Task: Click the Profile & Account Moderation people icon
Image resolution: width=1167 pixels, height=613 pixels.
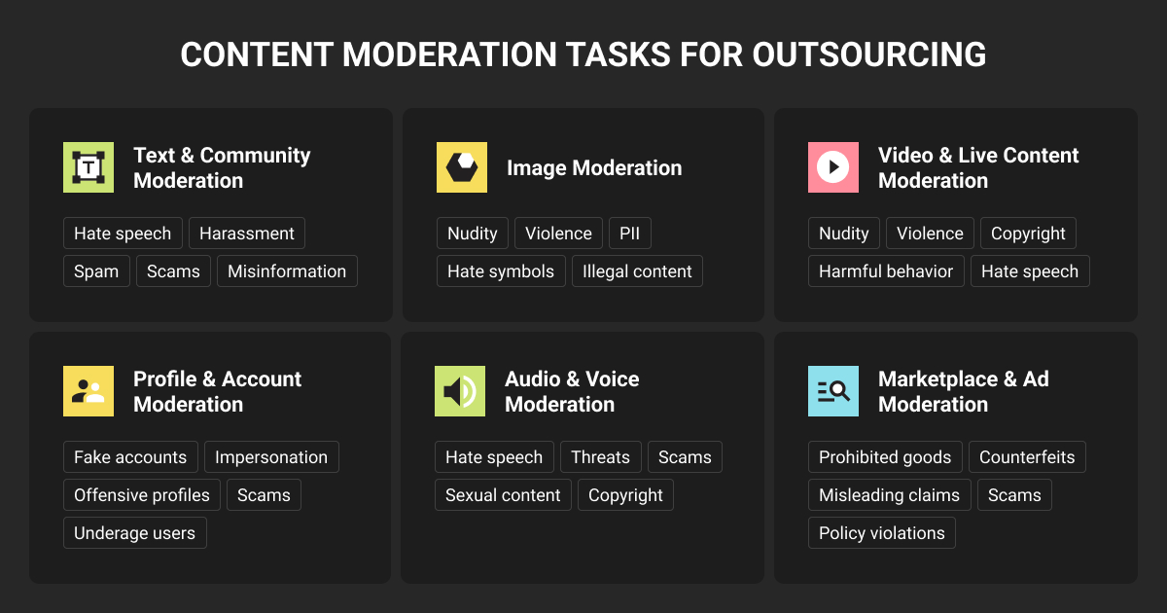Action: coord(88,391)
